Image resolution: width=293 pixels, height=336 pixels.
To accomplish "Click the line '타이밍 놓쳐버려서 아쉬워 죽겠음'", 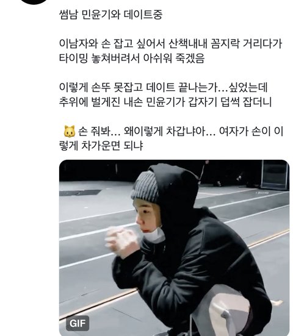I will point(132,59).
